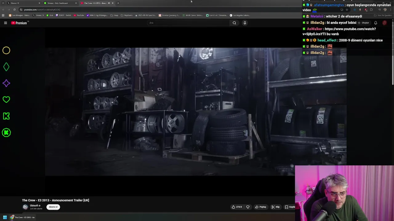Close the Kick Dashboard tab
This screenshot has width=394, height=221.
tap(76, 3)
